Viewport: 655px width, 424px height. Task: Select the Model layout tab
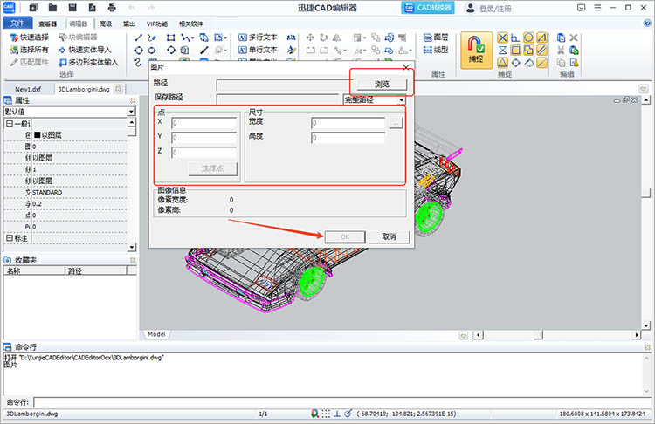click(156, 334)
